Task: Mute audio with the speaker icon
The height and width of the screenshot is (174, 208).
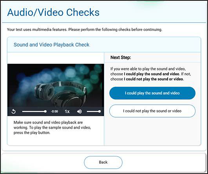Action: pos(80,111)
